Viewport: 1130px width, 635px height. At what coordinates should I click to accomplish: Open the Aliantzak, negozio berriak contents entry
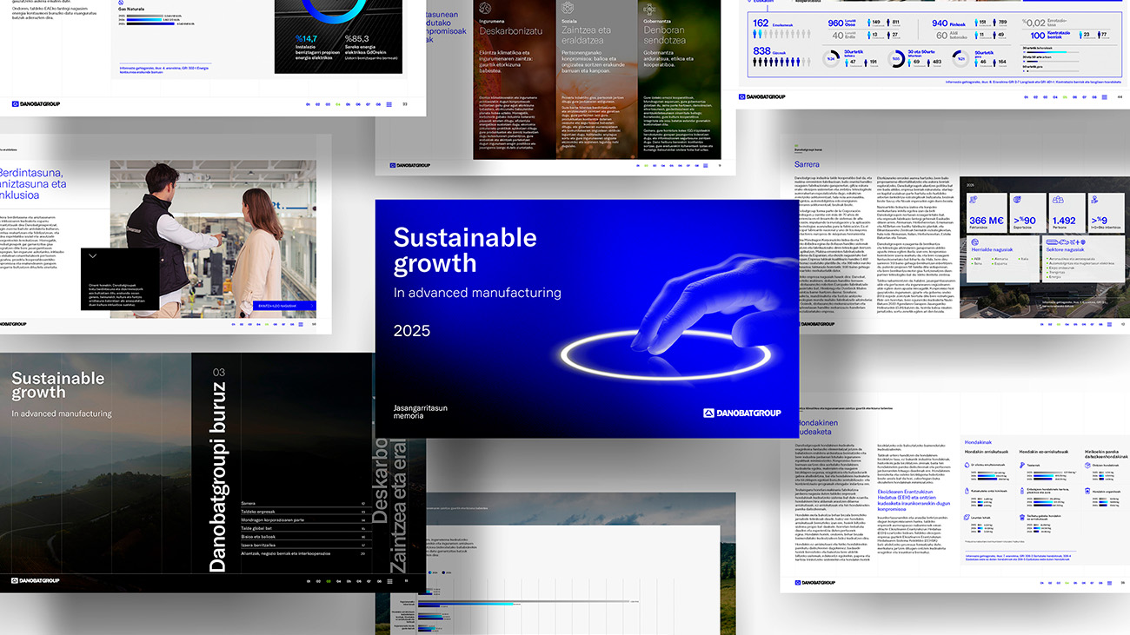point(302,552)
